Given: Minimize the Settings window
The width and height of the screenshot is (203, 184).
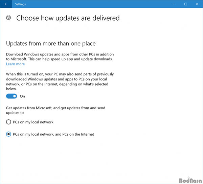Looking at the screenshot, I should tap(174, 4).
